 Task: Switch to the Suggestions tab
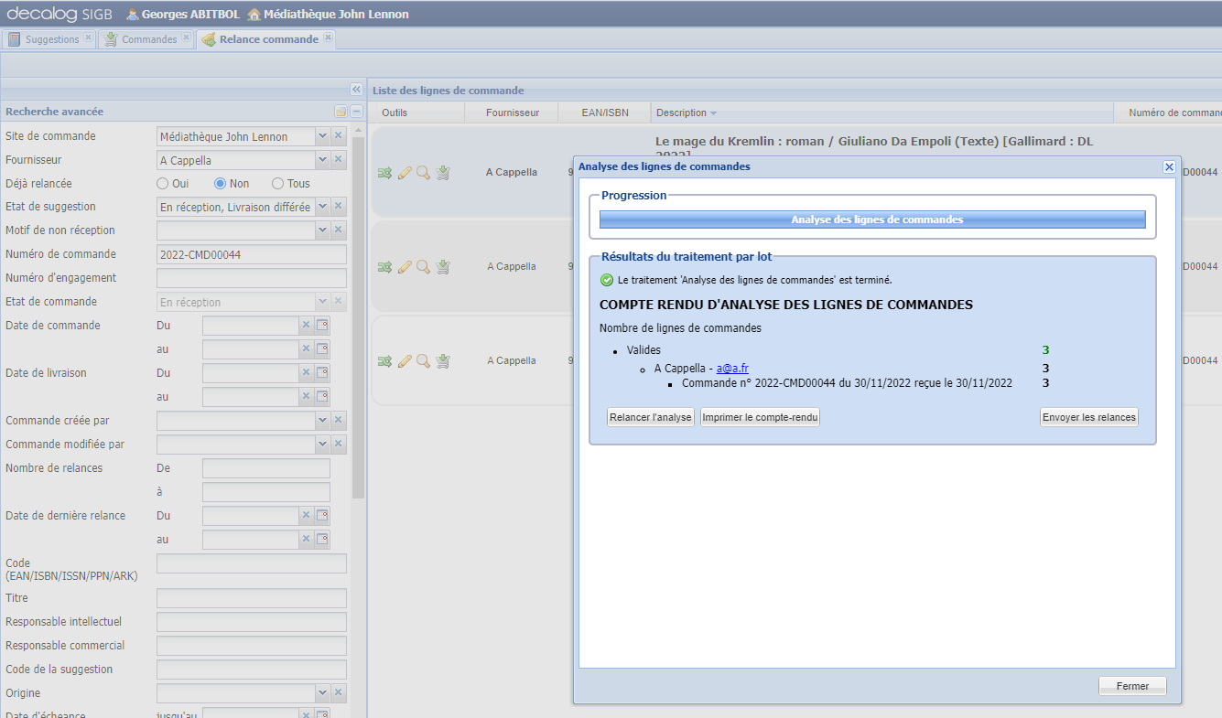pos(49,39)
